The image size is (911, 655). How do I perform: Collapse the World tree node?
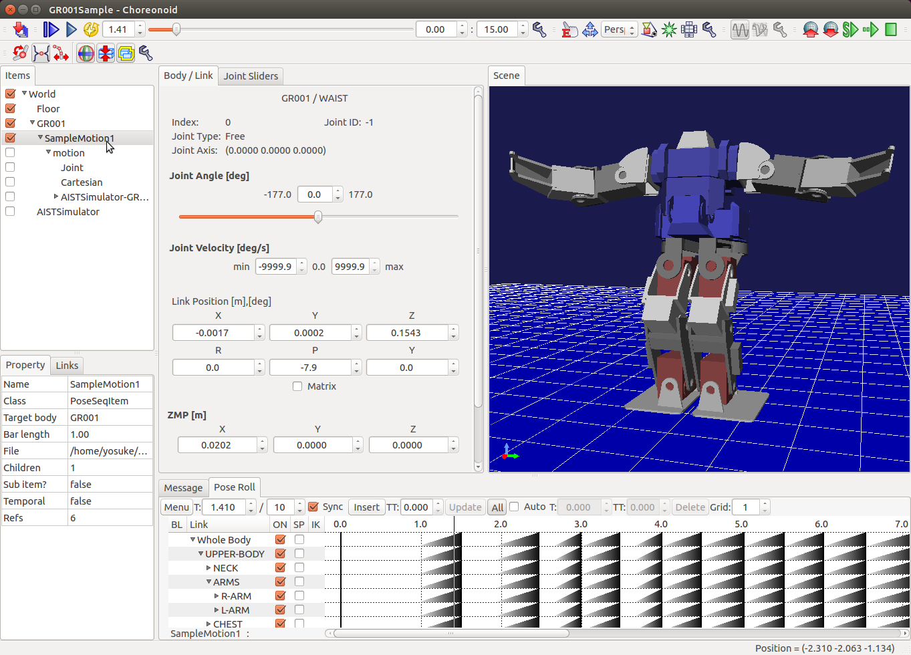[25, 94]
